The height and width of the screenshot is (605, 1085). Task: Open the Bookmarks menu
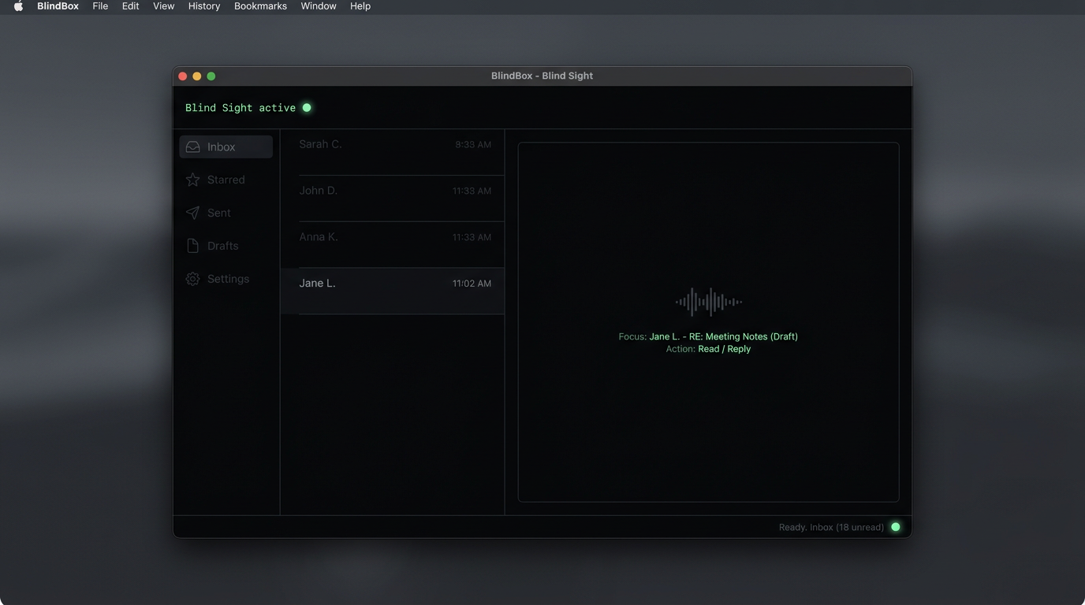pyautogui.click(x=260, y=6)
